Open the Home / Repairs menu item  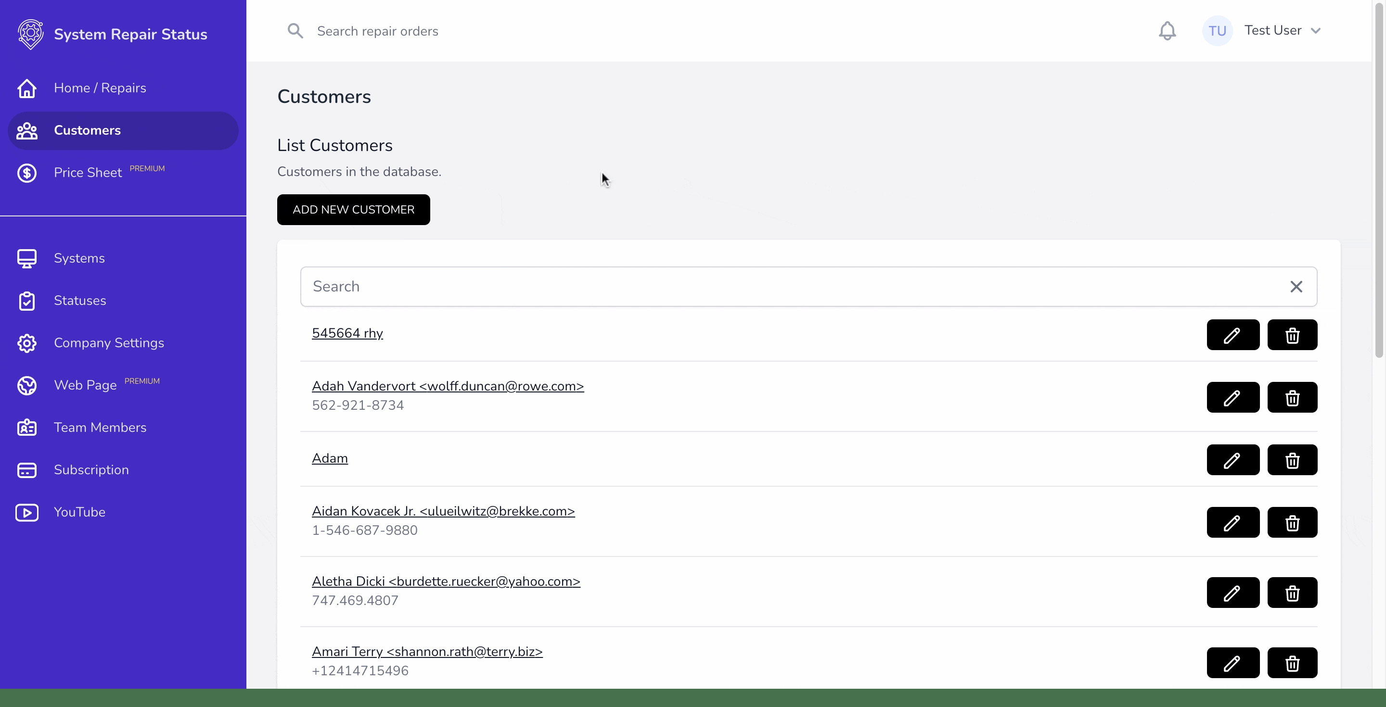(x=123, y=88)
